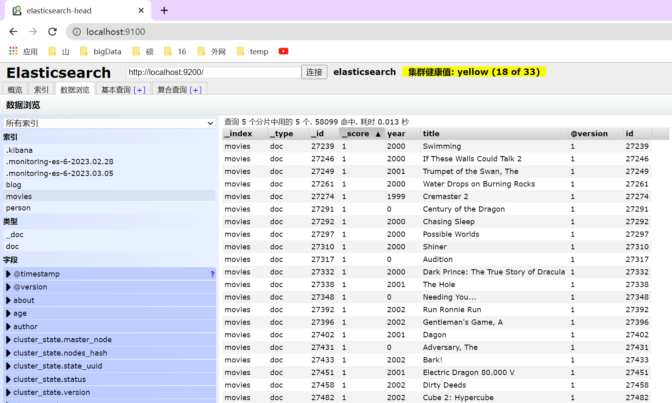Expand the cluster_state.master_node field
Image resolution: width=672 pixels, height=403 pixels.
[9, 340]
